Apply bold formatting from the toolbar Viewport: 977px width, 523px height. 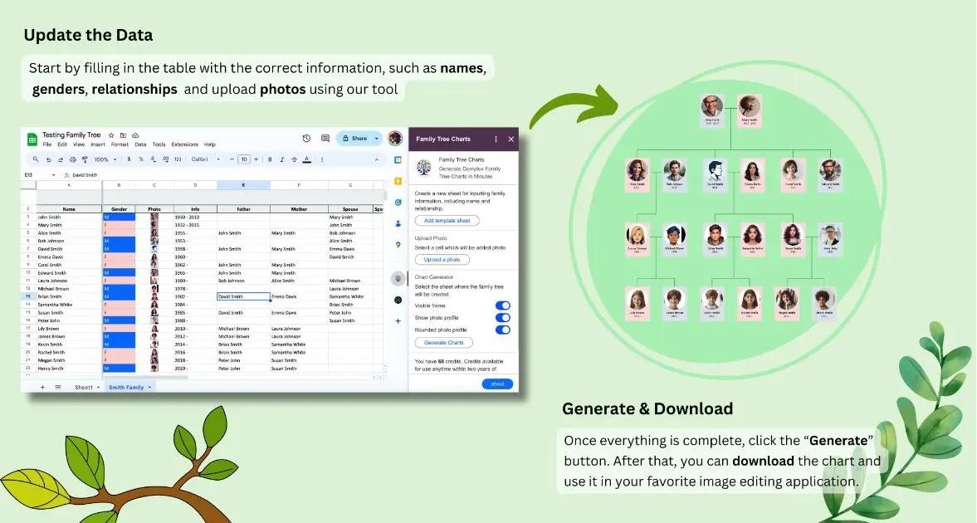coord(271,159)
